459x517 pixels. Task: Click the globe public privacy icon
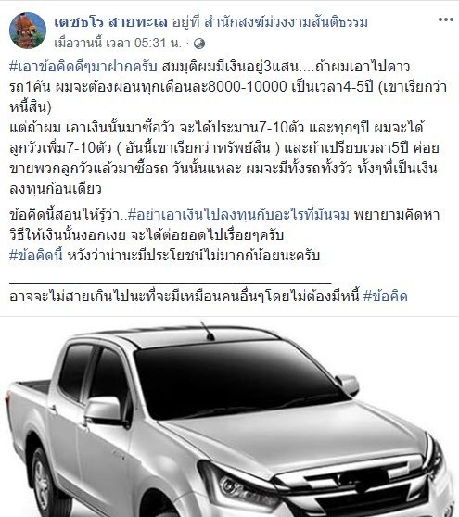199,44
